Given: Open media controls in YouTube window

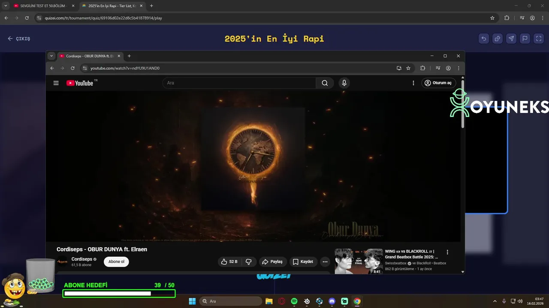Looking at the screenshot, I should click(x=438, y=68).
